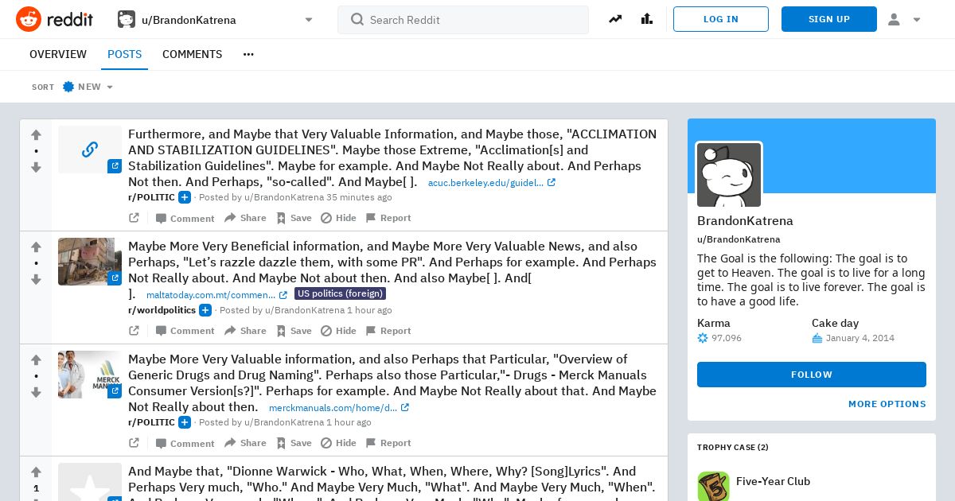Click the BrandonKatrena profile avatar
Viewport: 955px width, 501px height.
[x=729, y=175]
